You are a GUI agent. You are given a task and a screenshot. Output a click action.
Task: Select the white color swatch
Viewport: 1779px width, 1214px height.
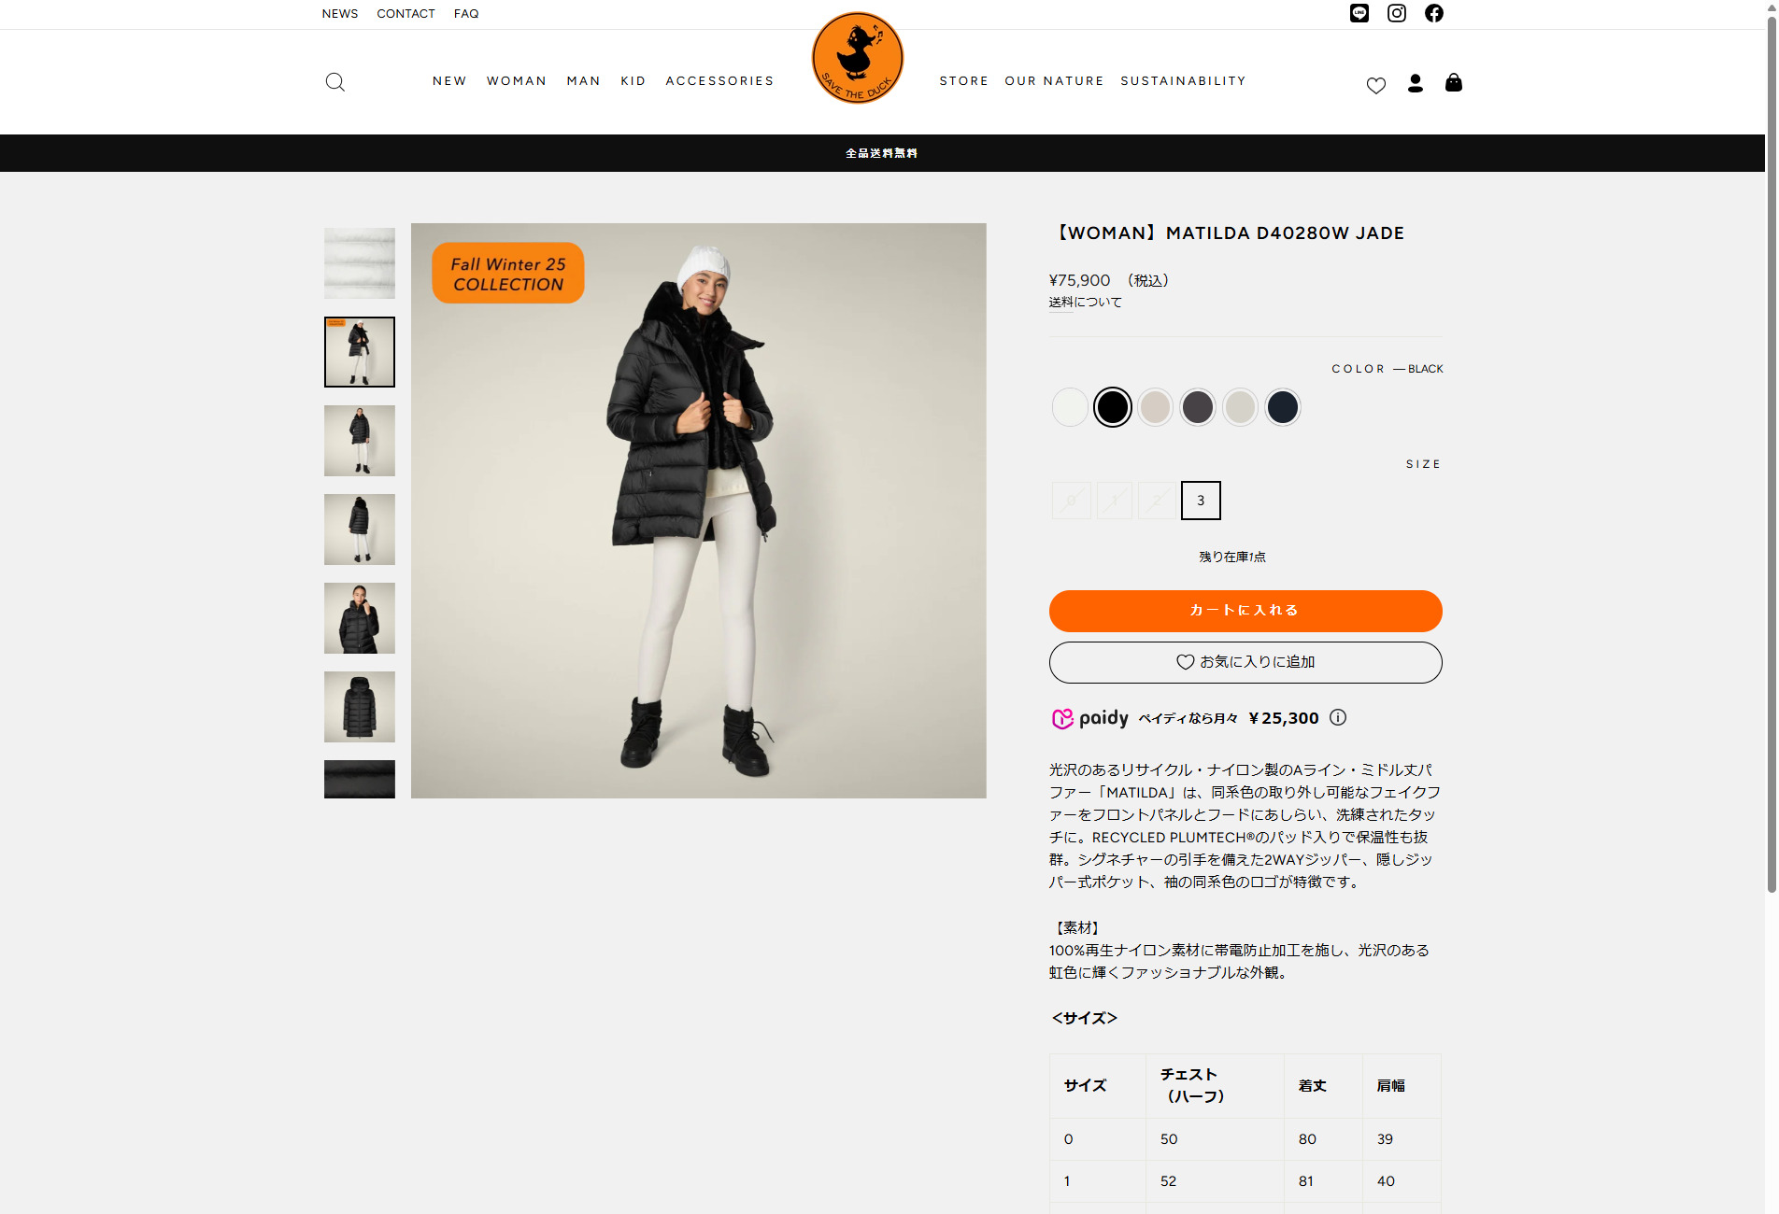click(x=1070, y=407)
